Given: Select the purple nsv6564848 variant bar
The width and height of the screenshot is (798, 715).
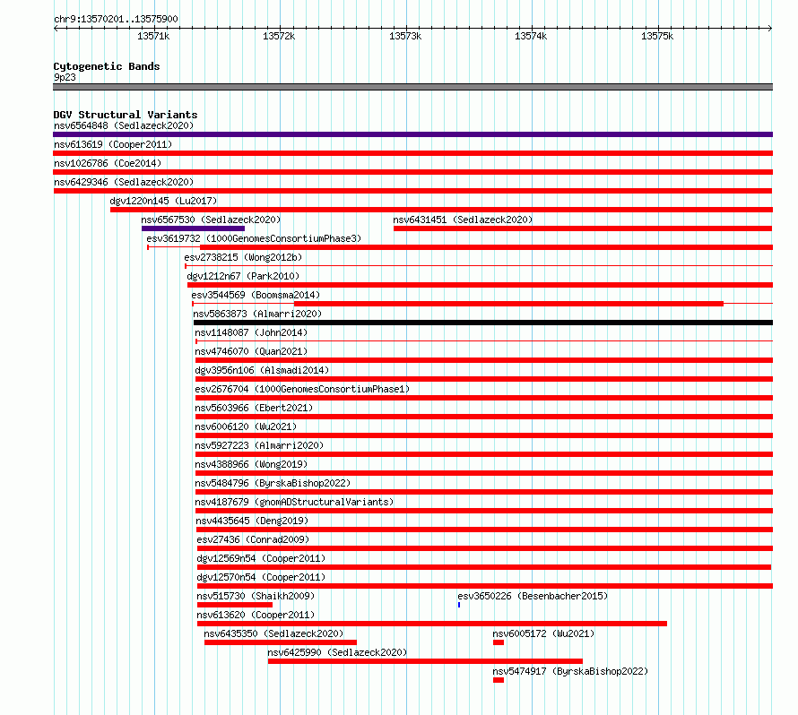Looking at the screenshot, I should tap(412, 134).
